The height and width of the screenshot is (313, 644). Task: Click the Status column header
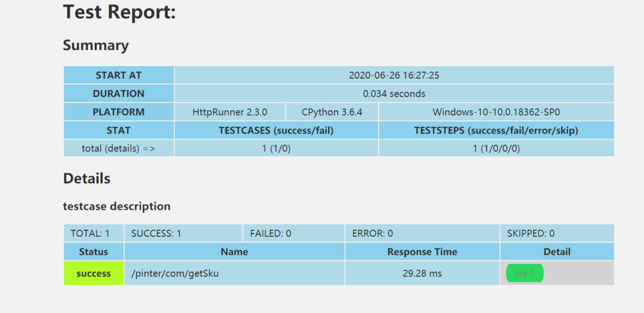94,252
